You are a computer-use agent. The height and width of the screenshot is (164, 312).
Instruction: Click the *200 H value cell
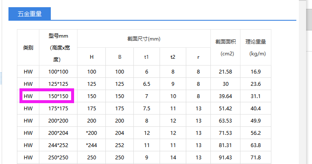pos(91,133)
